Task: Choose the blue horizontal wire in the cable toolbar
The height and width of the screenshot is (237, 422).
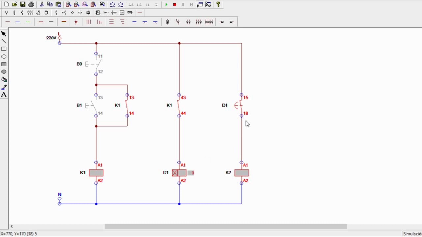Action: click(x=18, y=22)
